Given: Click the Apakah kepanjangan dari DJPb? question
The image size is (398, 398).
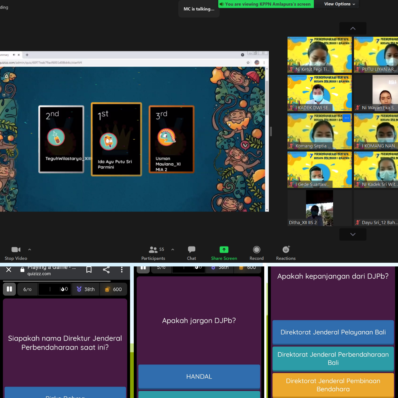Looking at the screenshot, I should tap(333, 276).
